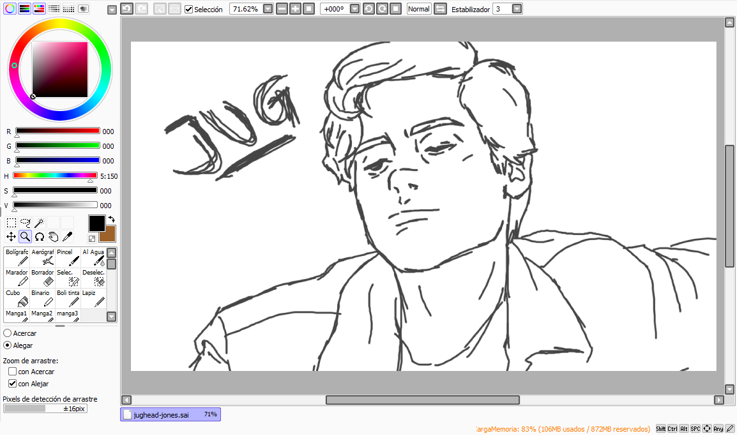Toggle the color mixer panel icon
This screenshot has height=438, width=737.
pyautogui.click(x=54, y=8)
